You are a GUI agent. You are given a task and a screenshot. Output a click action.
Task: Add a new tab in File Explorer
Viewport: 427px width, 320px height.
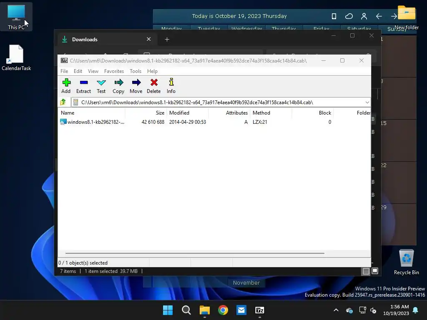tap(167, 40)
